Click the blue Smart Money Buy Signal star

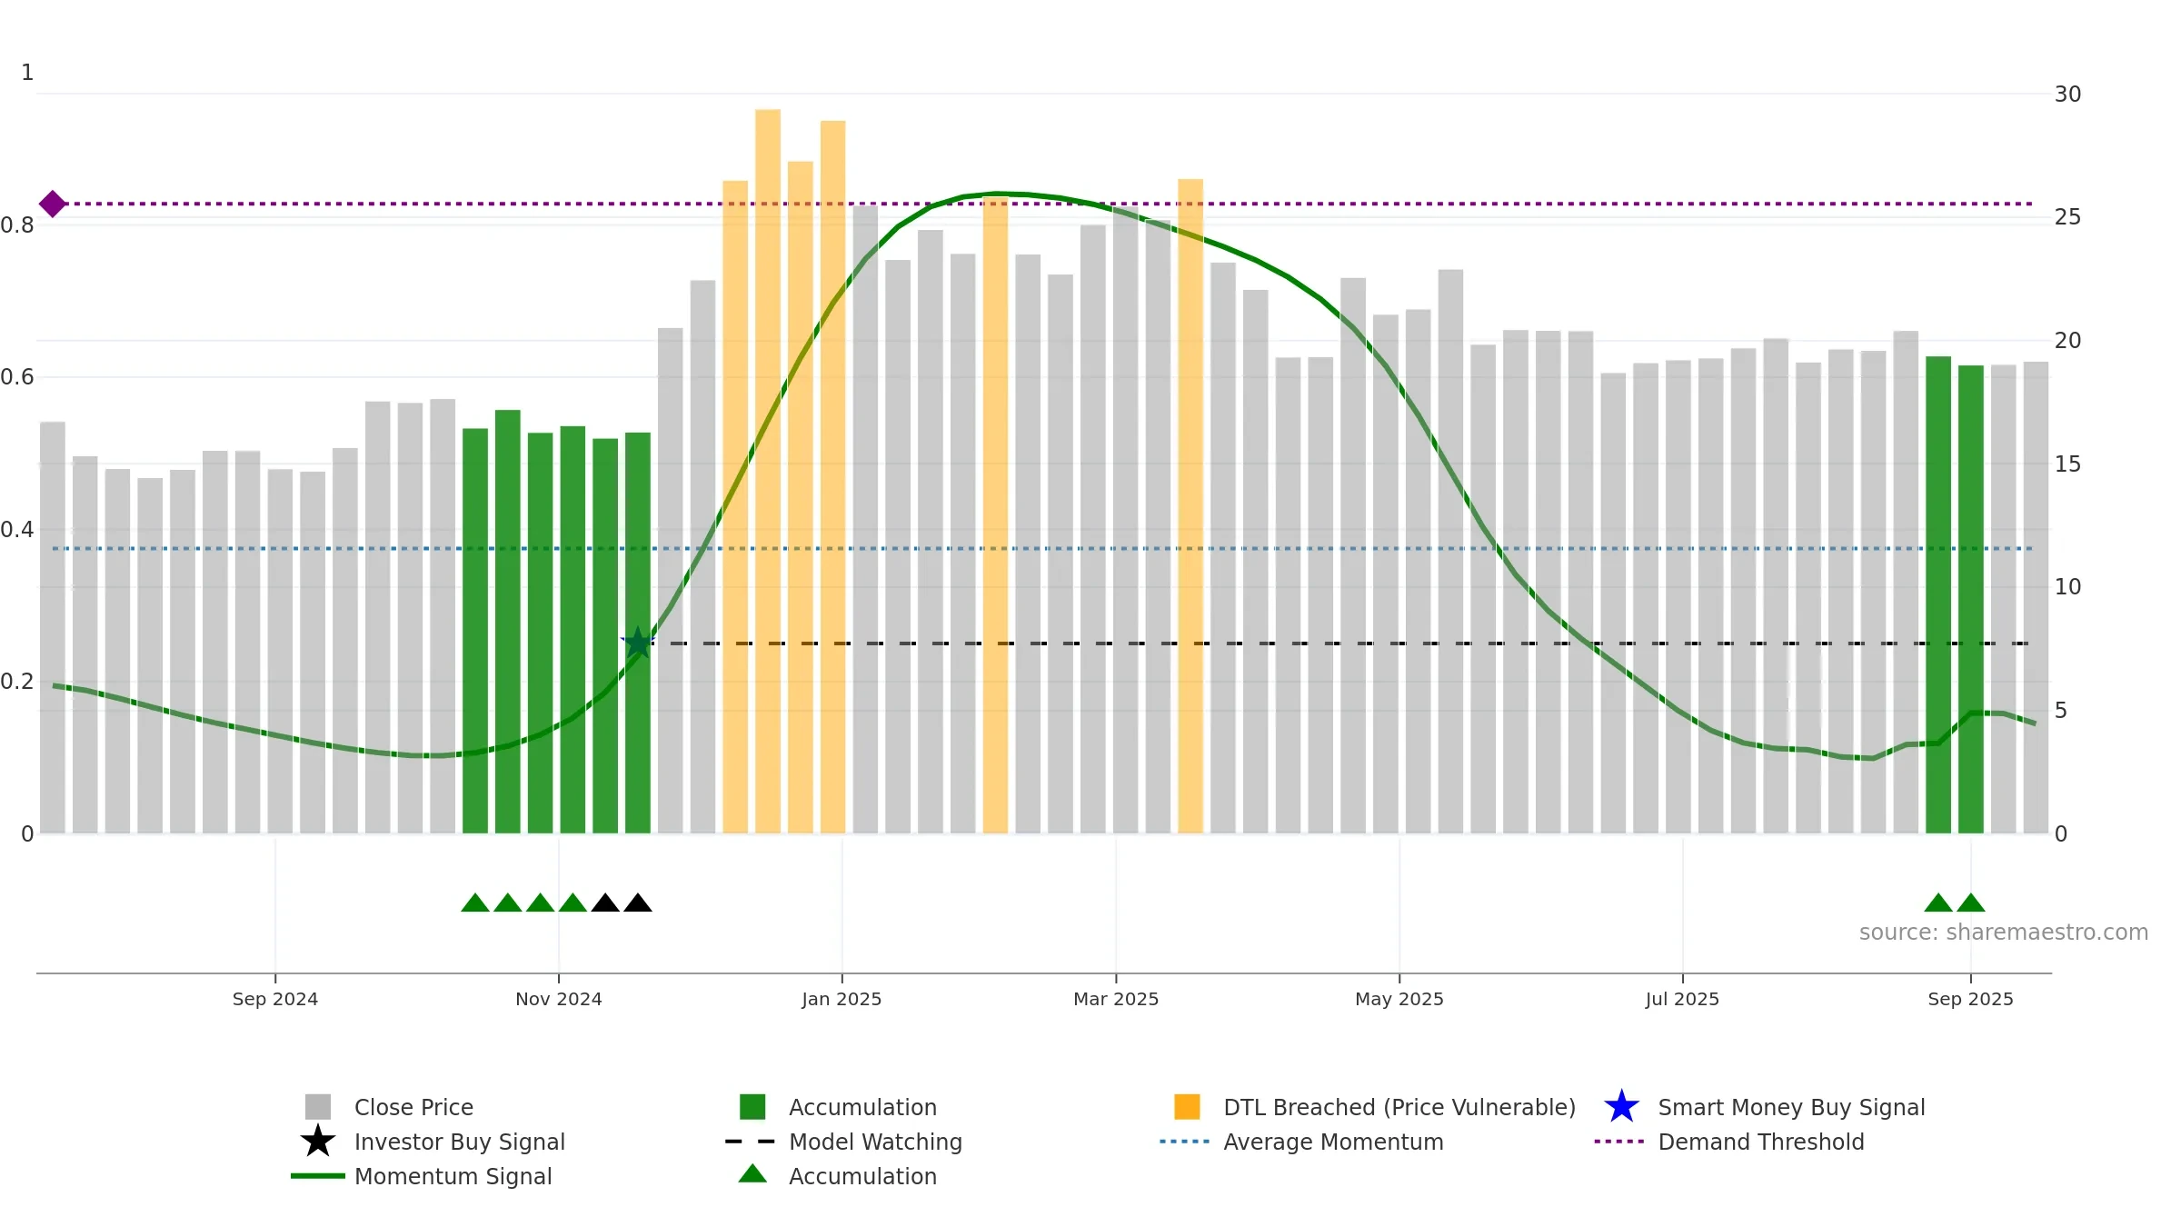point(1621,1106)
